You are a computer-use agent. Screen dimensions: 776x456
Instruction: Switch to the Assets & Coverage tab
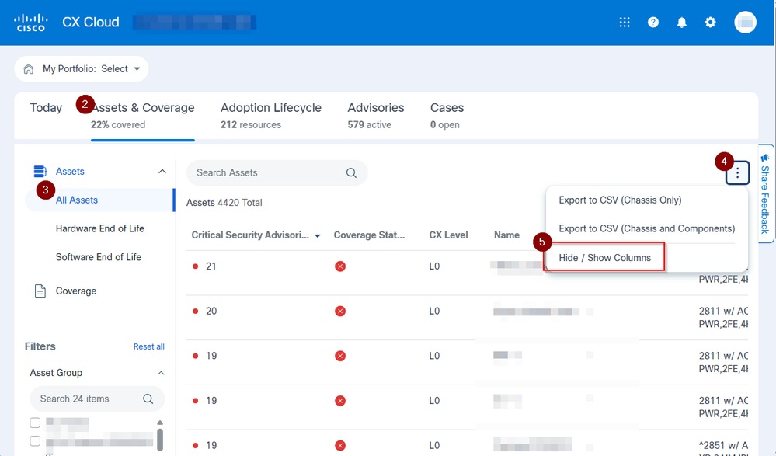tap(142, 116)
